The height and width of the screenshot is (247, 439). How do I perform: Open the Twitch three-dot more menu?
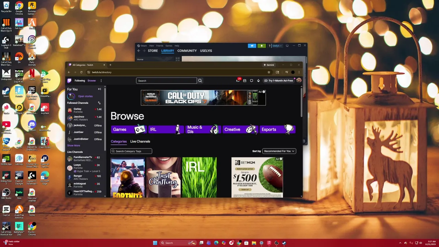click(x=101, y=81)
